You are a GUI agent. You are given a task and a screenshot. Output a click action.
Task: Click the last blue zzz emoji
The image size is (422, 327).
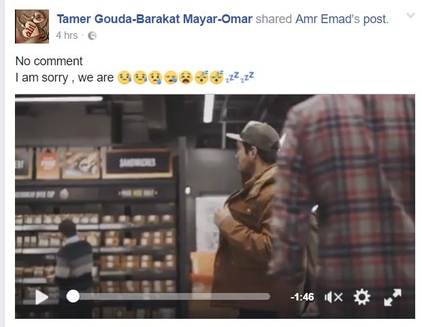(247, 77)
